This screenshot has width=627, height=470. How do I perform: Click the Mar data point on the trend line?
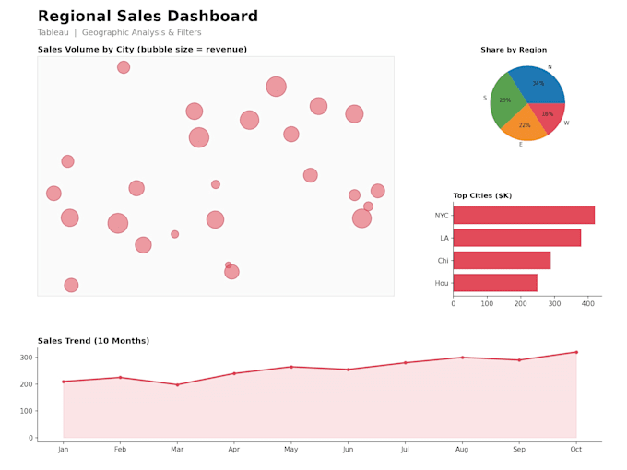(177, 385)
